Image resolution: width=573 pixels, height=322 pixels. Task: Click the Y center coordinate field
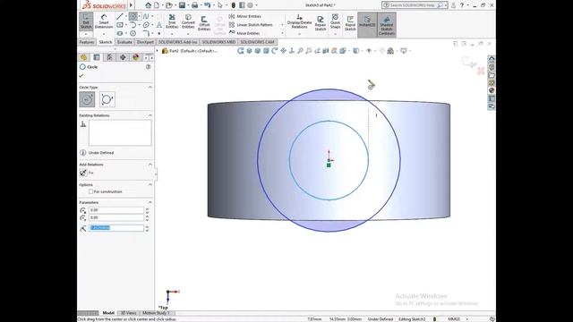[116, 217]
